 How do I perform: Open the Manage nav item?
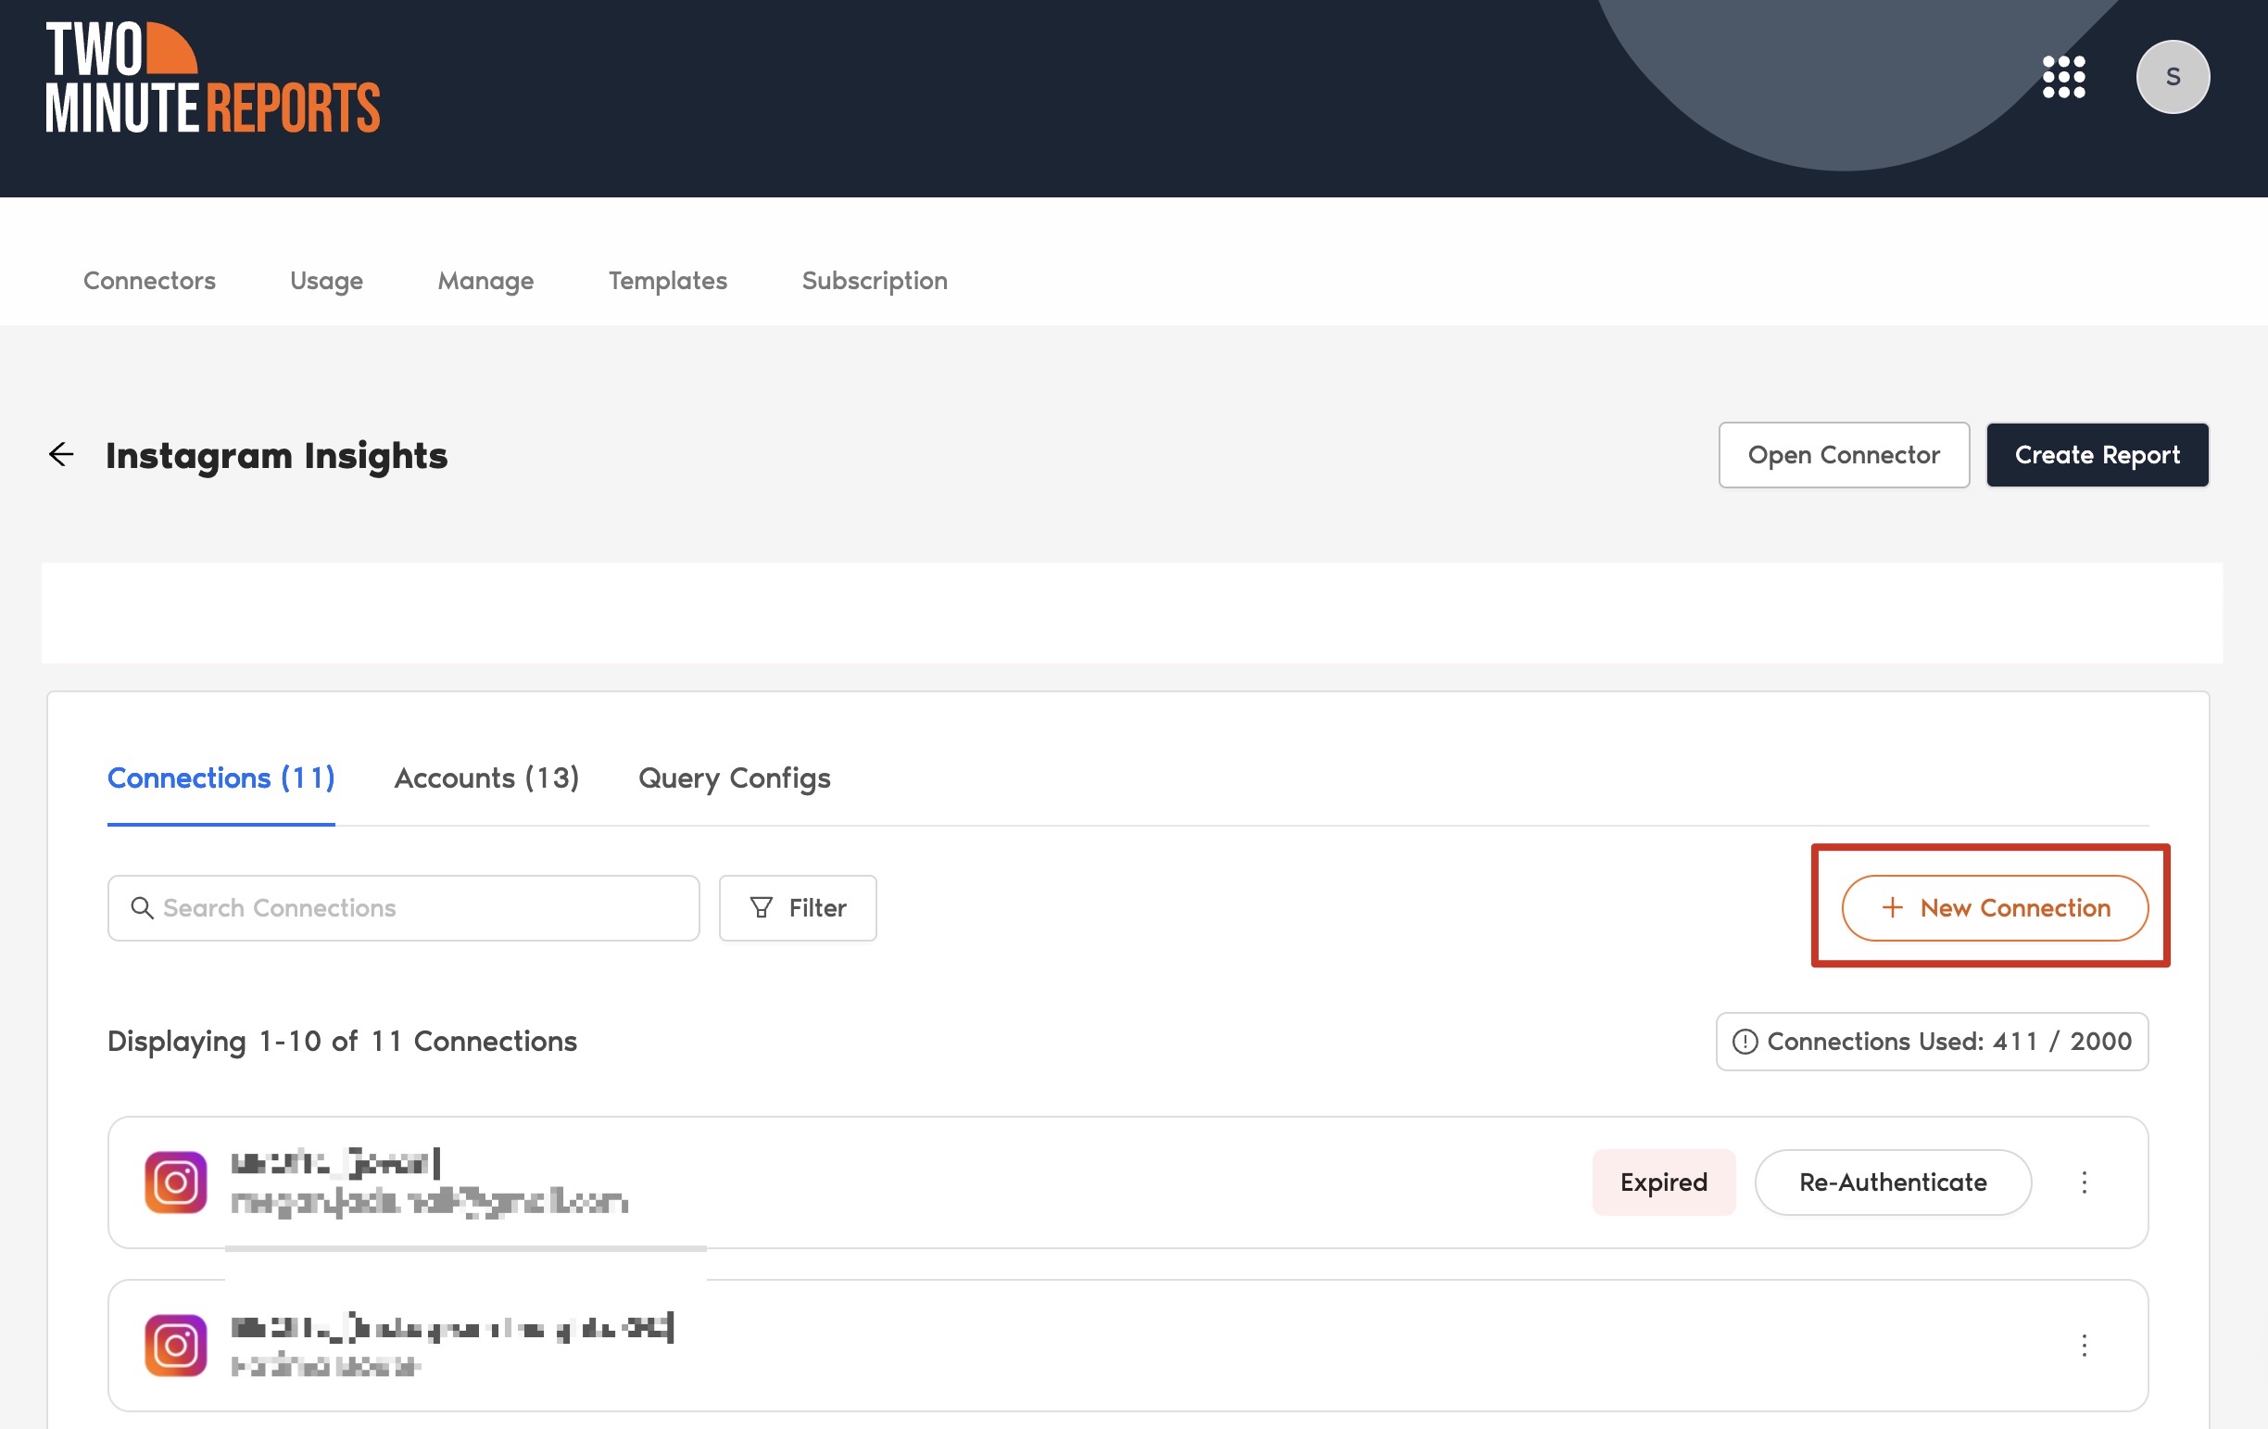[x=485, y=281]
